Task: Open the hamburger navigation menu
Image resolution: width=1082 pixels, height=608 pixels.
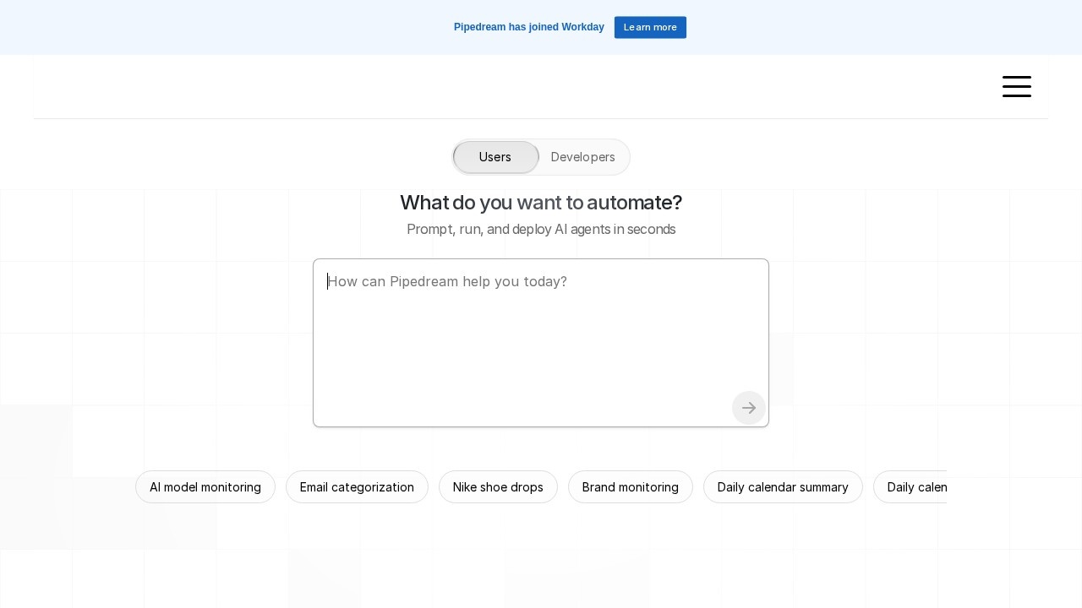Action: tap(1017, 86)
